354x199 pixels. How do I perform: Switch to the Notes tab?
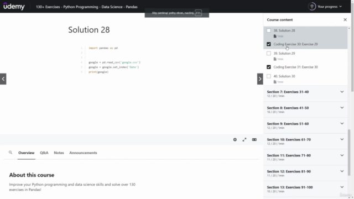click(x=59, y=153)
